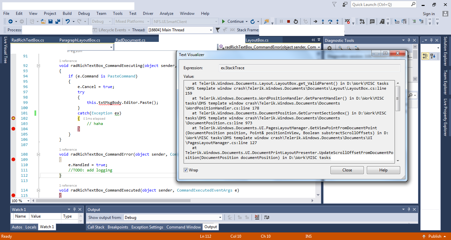This screenshot has width=451, height=240.
Task: Uncheck the Wrap checkbox
Action: [186, 170]
